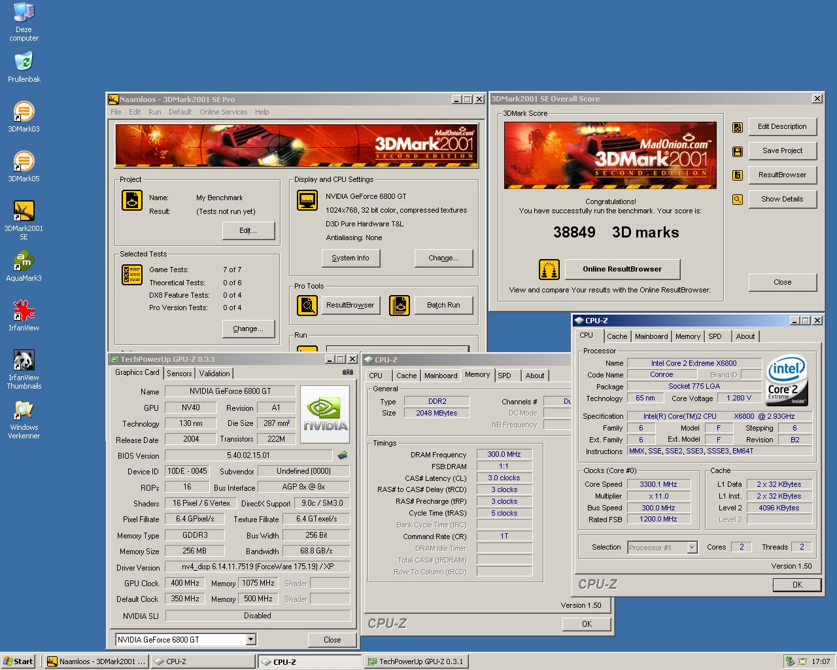The width and height of the screenshot is (837, 670).
Task: Click the Show Details magnifier icon
Action: tap(738, 200)
